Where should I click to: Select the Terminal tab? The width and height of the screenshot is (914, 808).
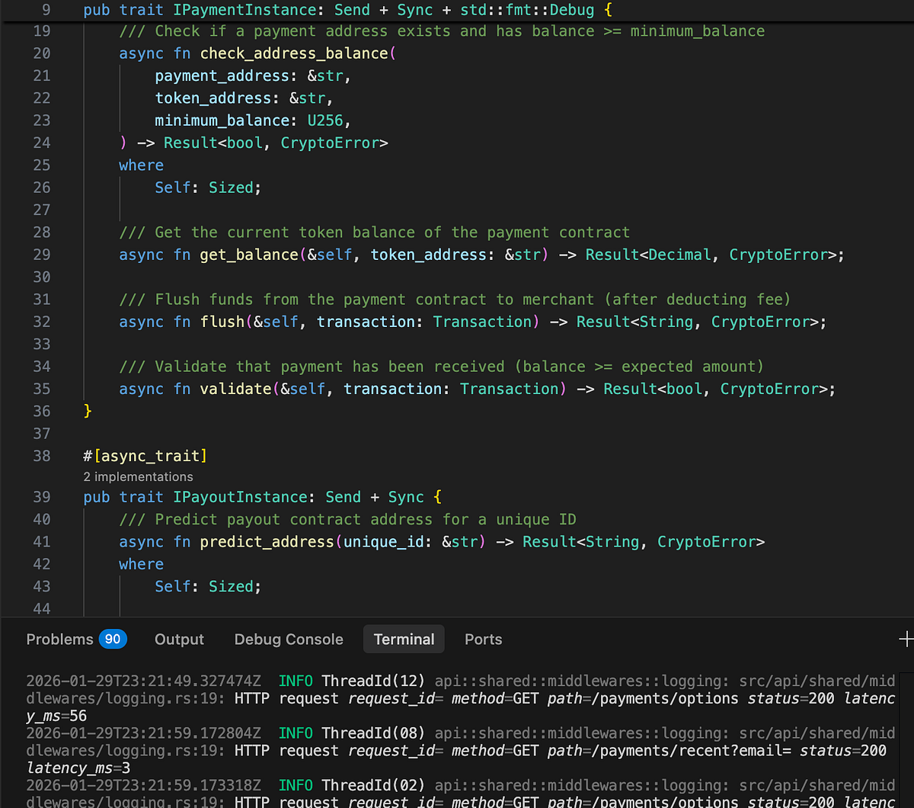404,640
